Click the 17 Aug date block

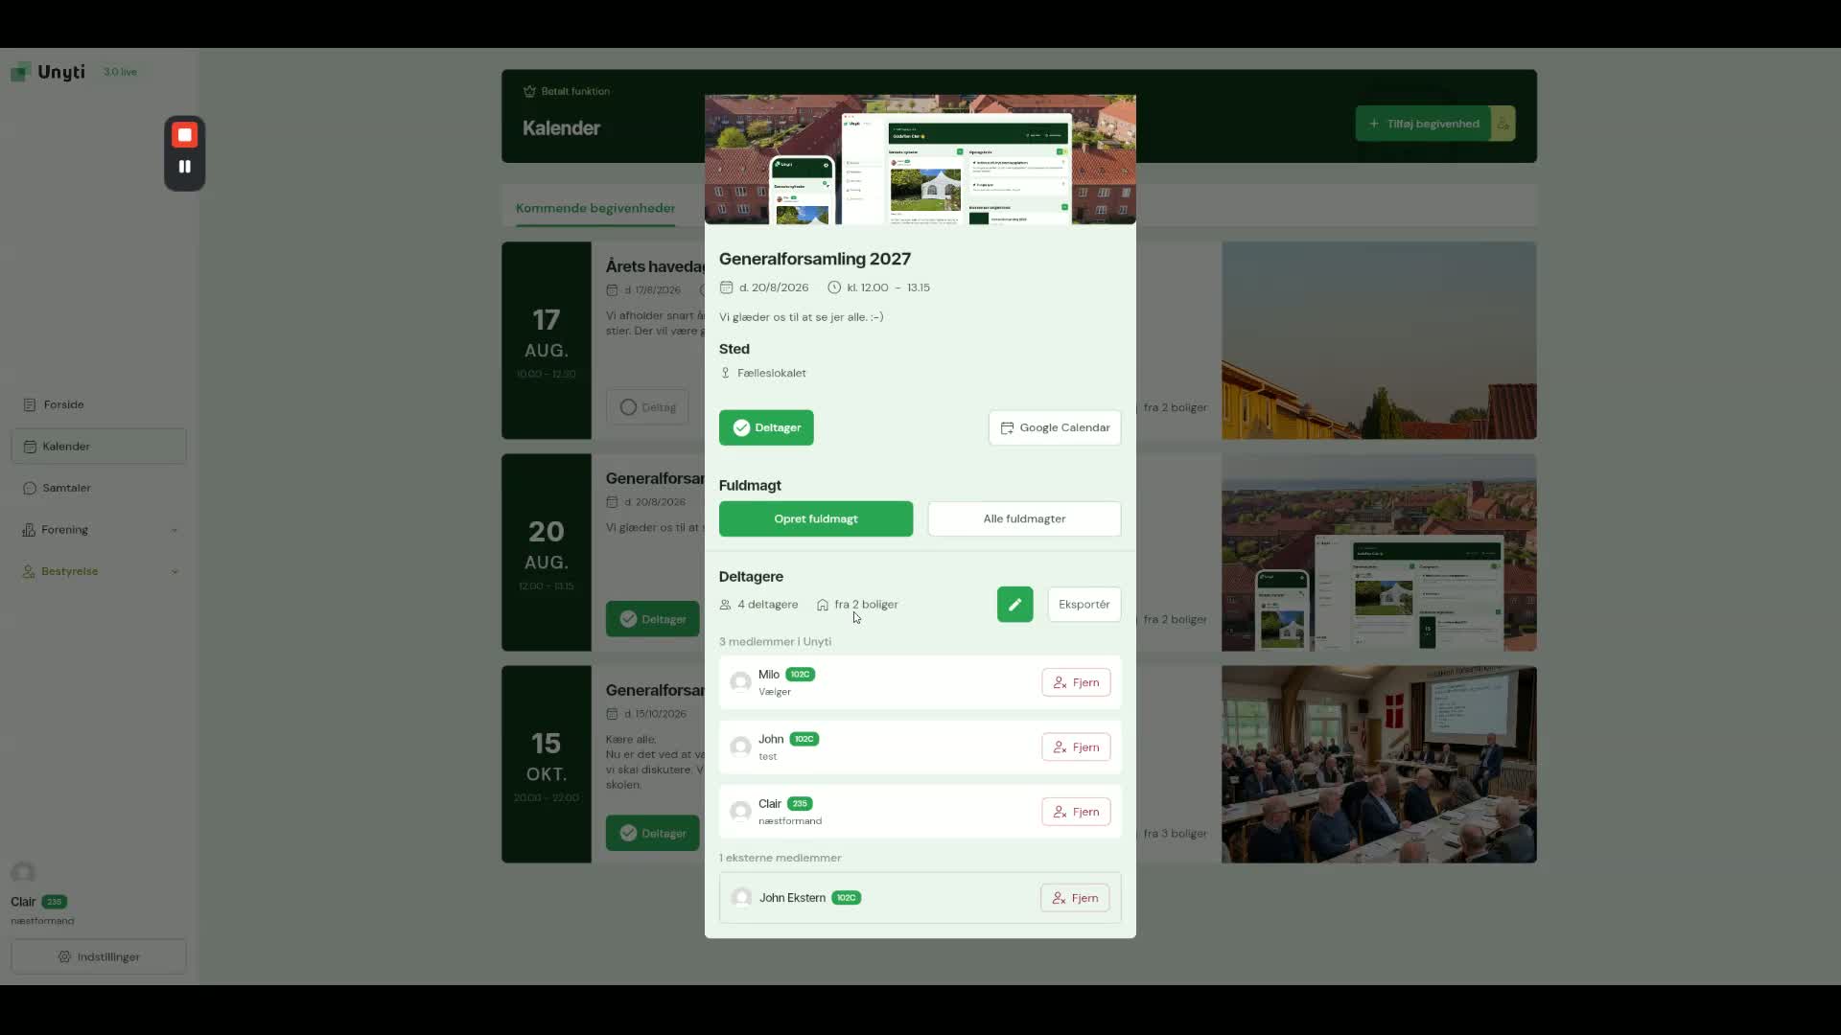tap(547, 340)
